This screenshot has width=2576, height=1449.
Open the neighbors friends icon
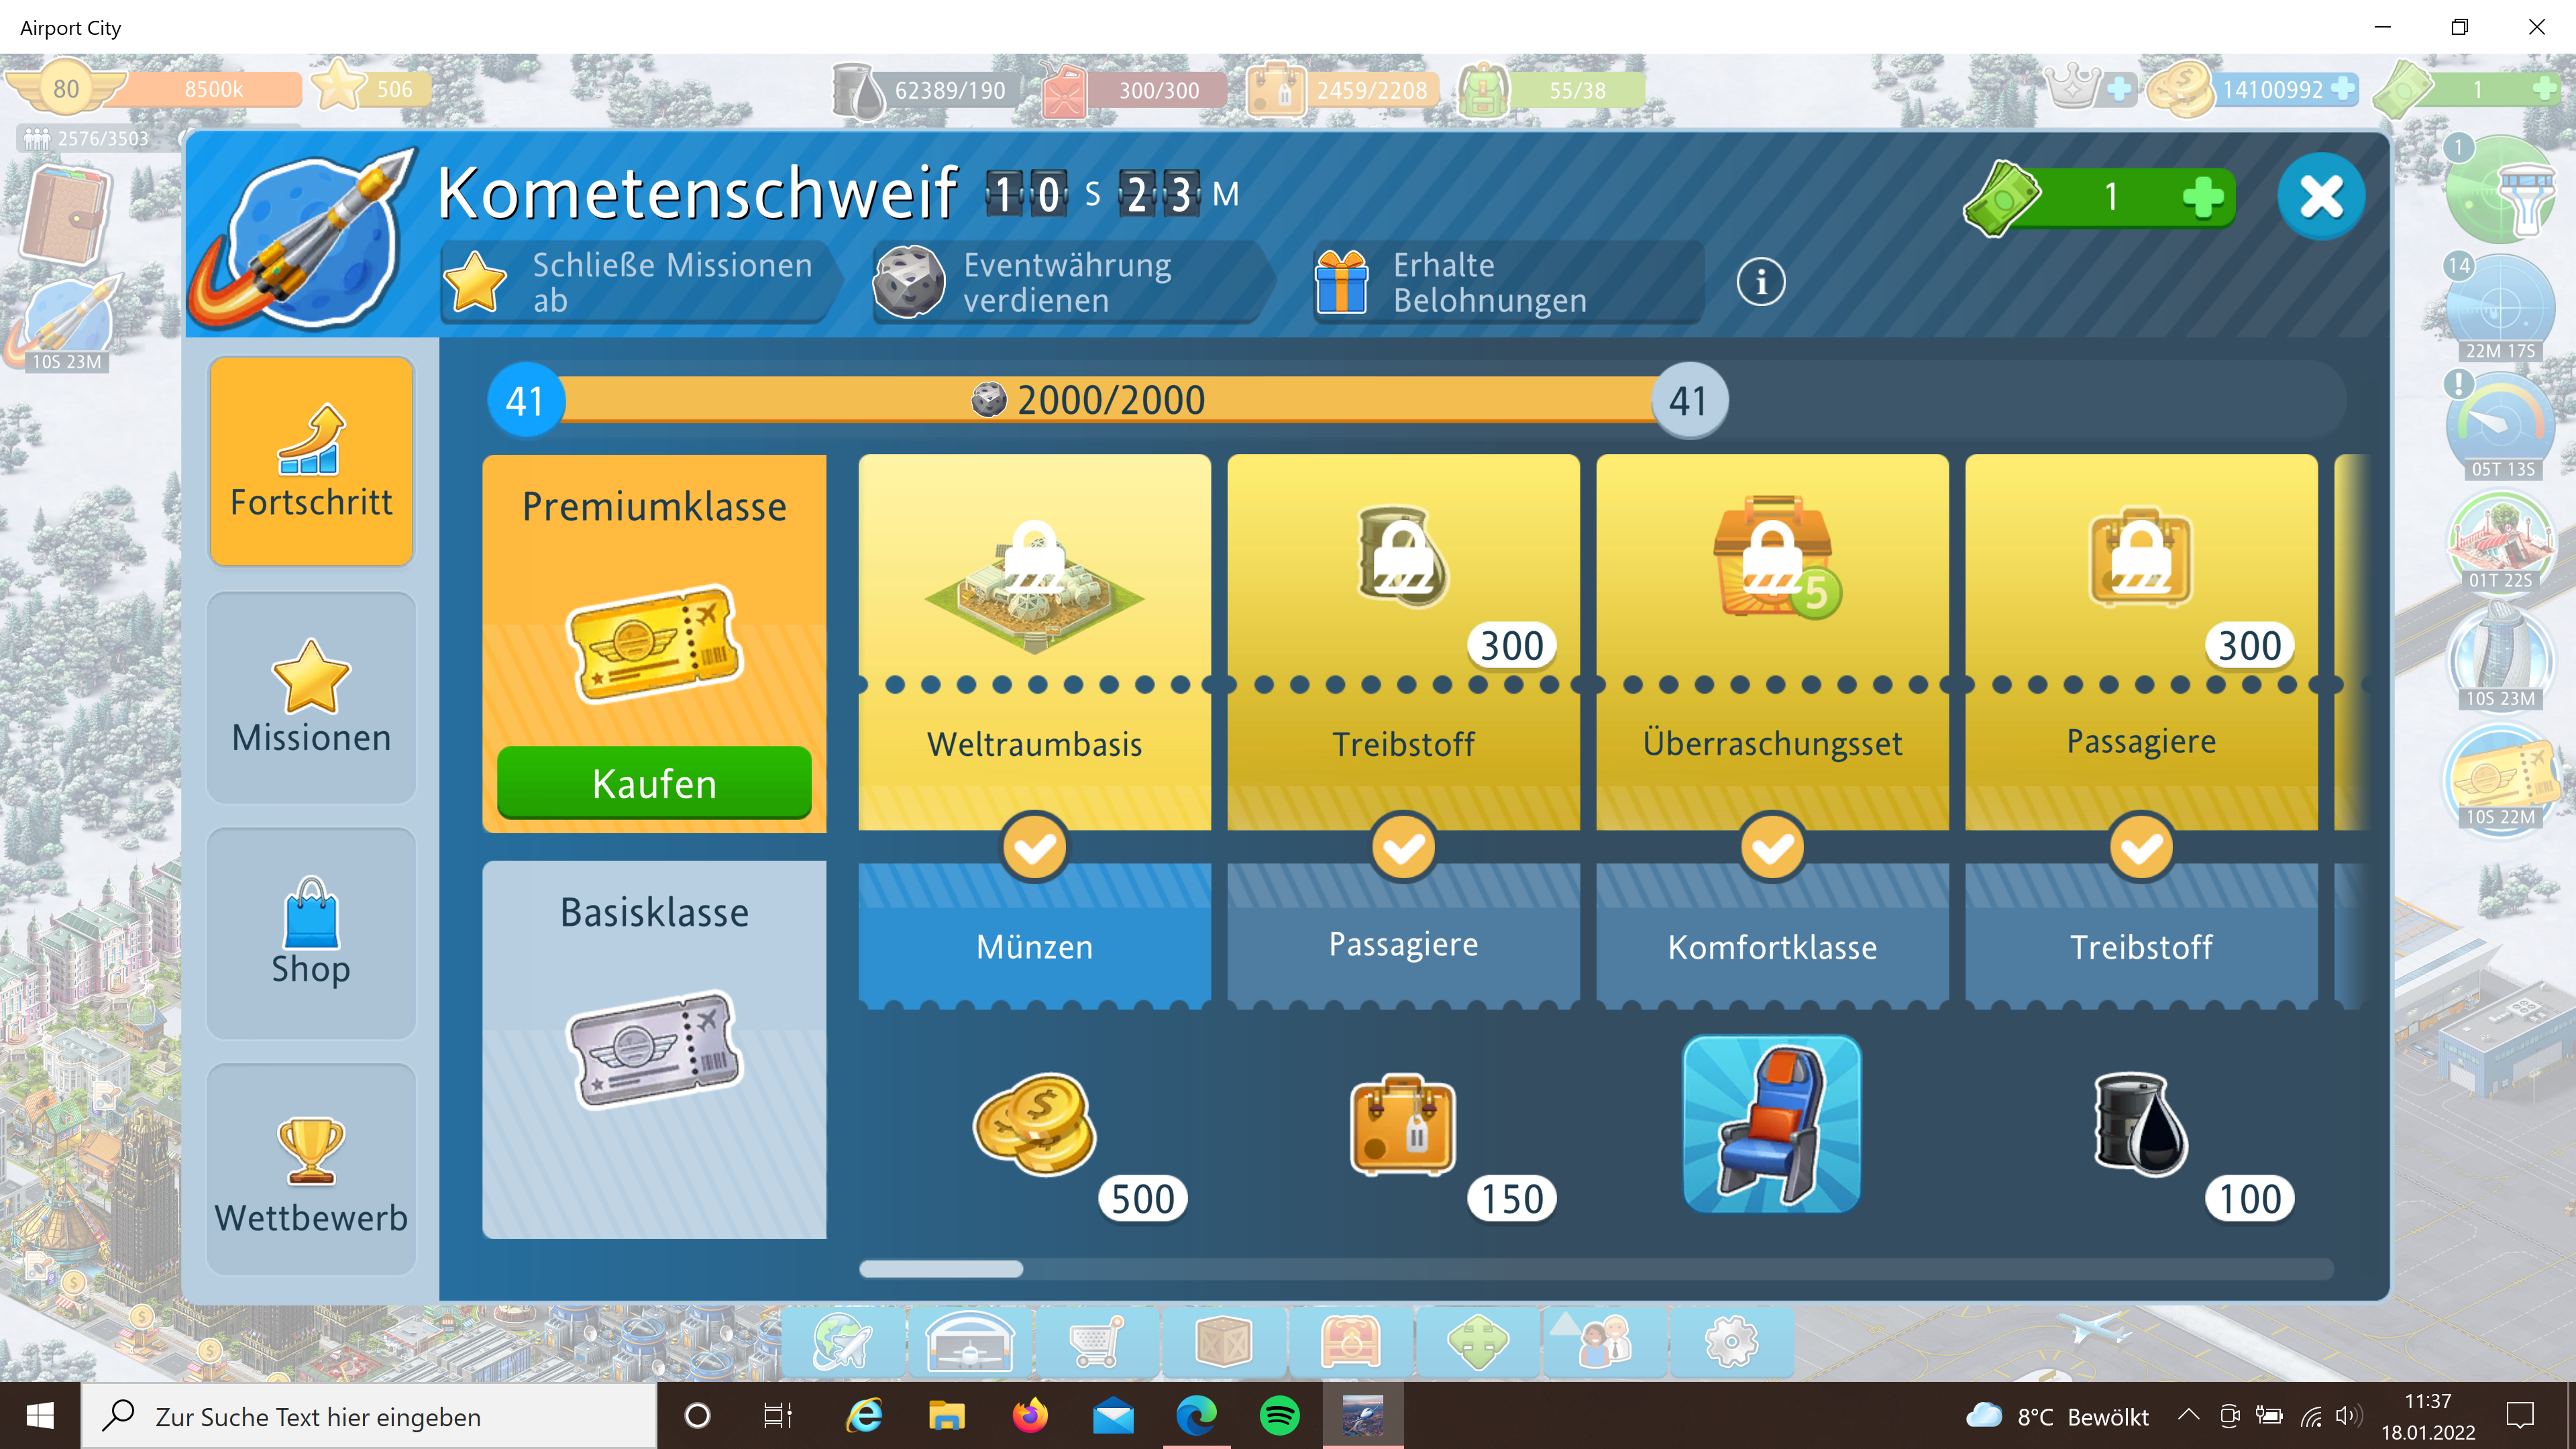click(x=1604, y=1342)
